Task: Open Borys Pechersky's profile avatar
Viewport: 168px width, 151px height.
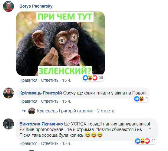Action: 8,6
